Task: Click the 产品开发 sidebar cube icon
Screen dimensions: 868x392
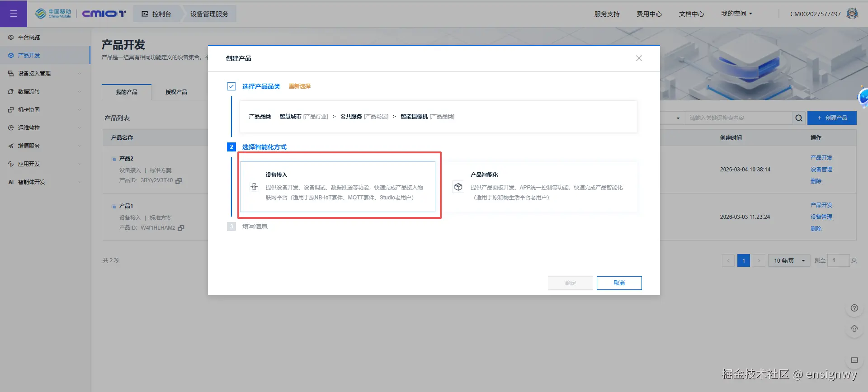Action: [x=11, y=55]
